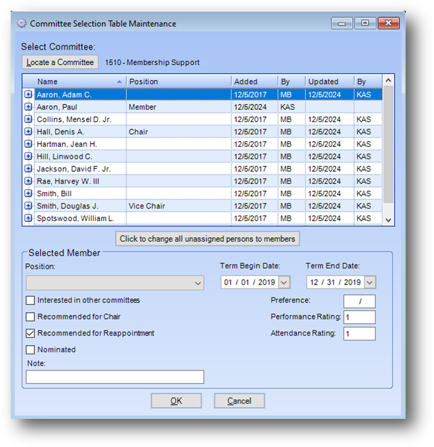Expand the Hill, Linwood C. row
This screenshot has width=434, height=447.
(x=28, y=156)
